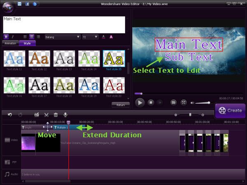Select Text style 16 thumbnail
Viewport: 247px width, 185px height.
click(14, 85)
